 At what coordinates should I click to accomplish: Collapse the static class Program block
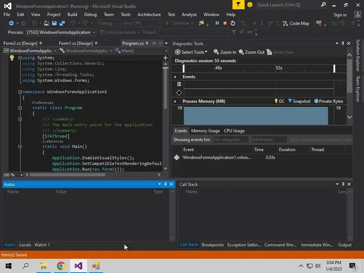pyautogui.click(x=20, y=108)
